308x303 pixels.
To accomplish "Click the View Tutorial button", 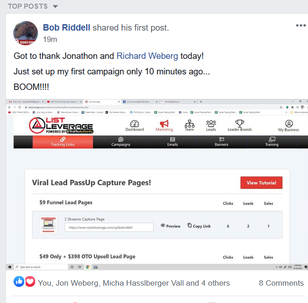I will pyautogui.click(x=261, y=183).
